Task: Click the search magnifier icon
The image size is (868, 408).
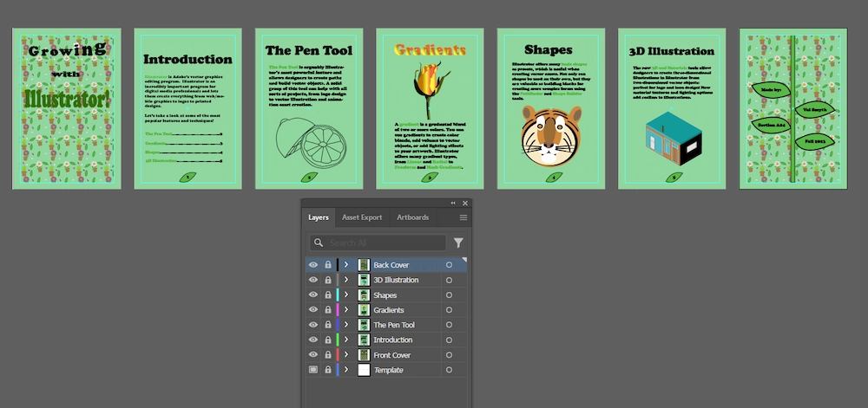Action: (x=319, y=243)
